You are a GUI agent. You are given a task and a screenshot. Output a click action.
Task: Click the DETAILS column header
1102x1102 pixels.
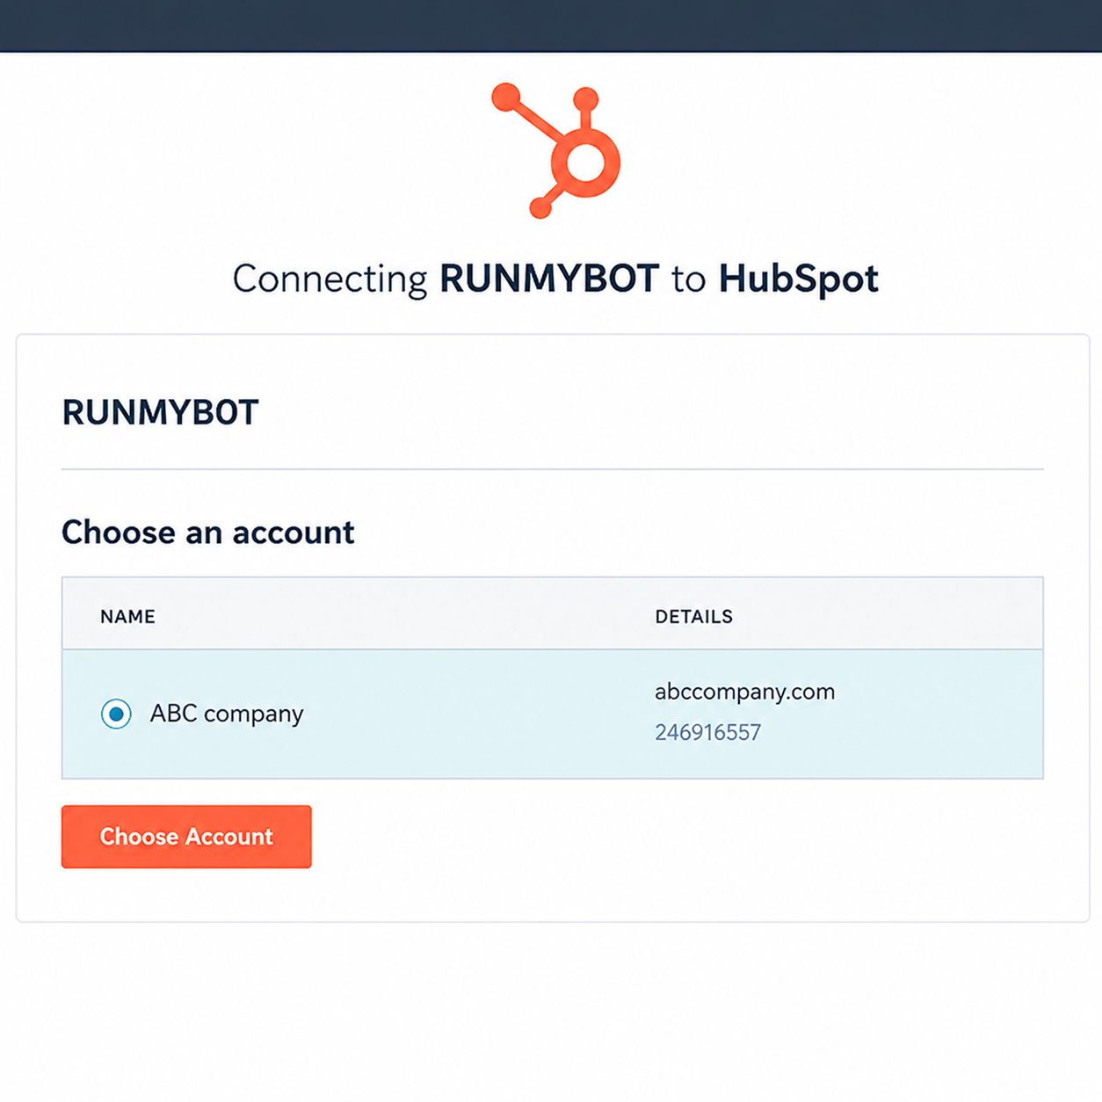693,617
